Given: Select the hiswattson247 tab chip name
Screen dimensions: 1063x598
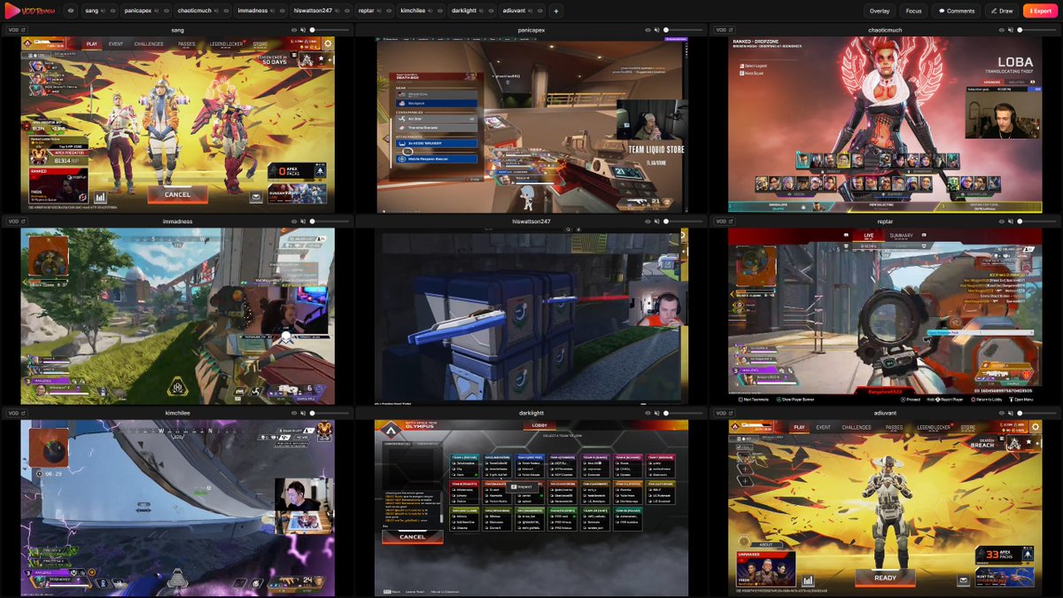Looking at the screenshot, I should [x=313, y=11].
